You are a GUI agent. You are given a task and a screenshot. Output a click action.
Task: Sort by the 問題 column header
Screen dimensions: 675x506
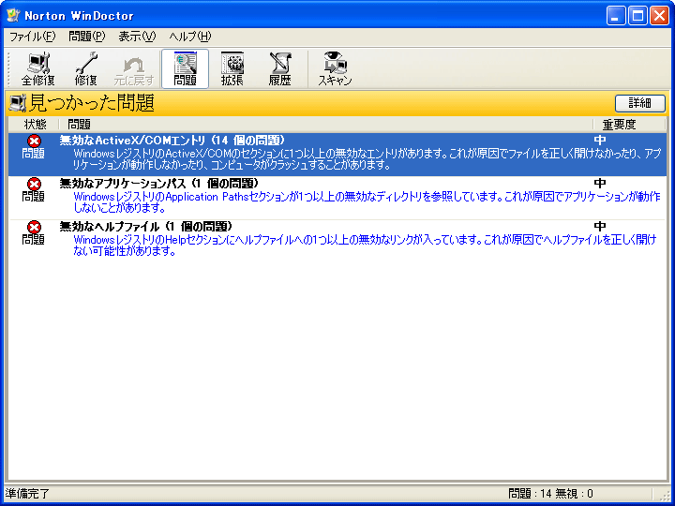pos(326,125)
